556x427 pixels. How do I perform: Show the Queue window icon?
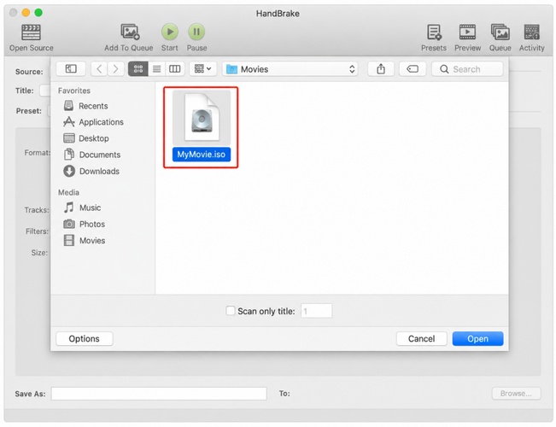[x=500, y=32]
